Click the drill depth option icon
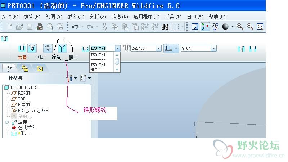Screen dimensions: 288x162 click(x=168, y=48)
